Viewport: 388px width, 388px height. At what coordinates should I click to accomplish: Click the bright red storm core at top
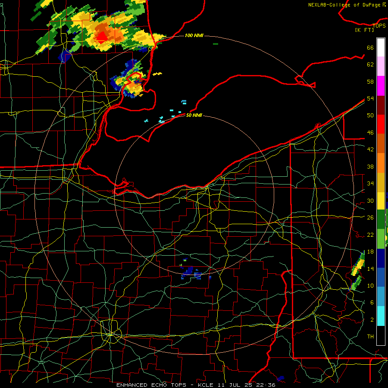tap(102, 38)
